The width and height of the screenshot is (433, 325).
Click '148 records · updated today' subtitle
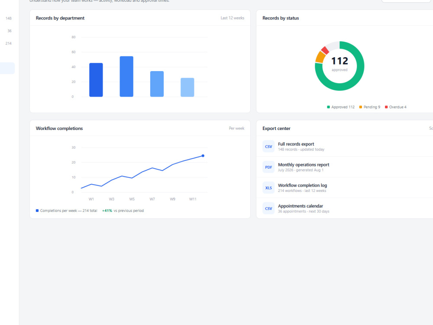[301, 149]
